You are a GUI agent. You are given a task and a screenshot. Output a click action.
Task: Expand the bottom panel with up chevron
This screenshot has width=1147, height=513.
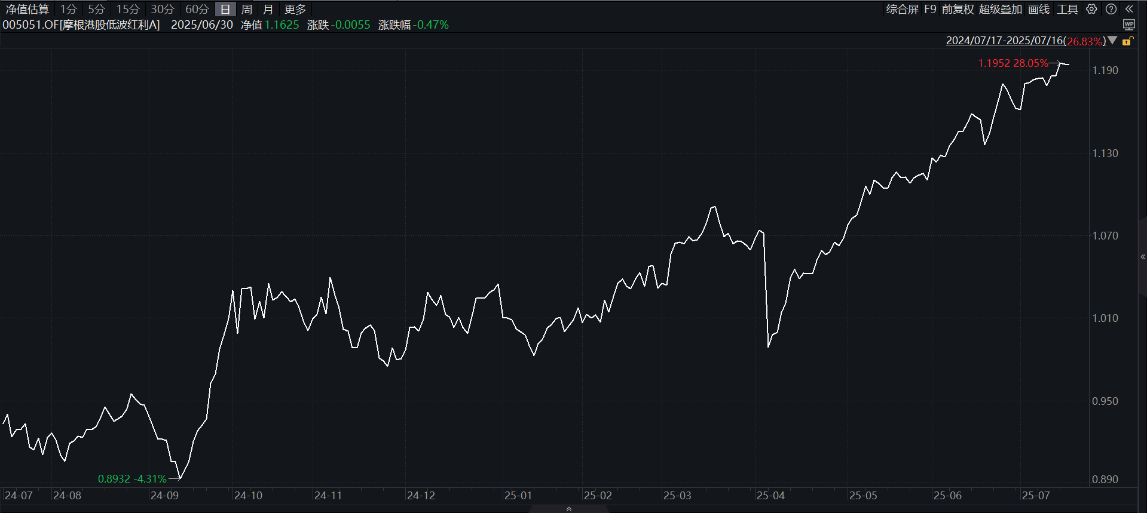569,509
